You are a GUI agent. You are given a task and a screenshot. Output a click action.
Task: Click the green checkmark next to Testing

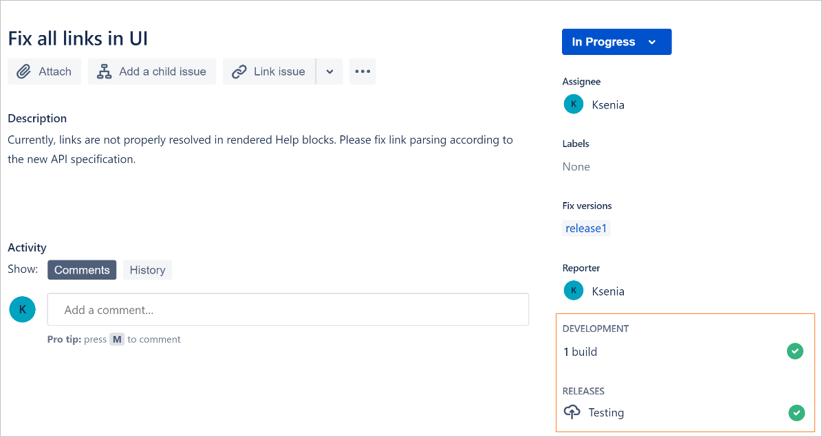[x=795, y=412]
